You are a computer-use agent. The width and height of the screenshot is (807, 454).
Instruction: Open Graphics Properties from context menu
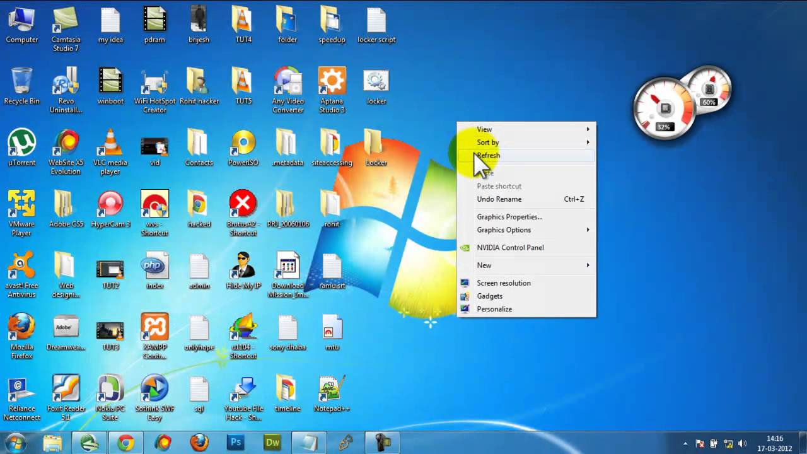pyautogui.click(x=526, y=217)
